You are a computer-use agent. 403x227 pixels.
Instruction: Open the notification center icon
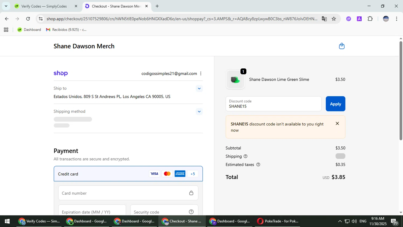click(x=394, y=221)
